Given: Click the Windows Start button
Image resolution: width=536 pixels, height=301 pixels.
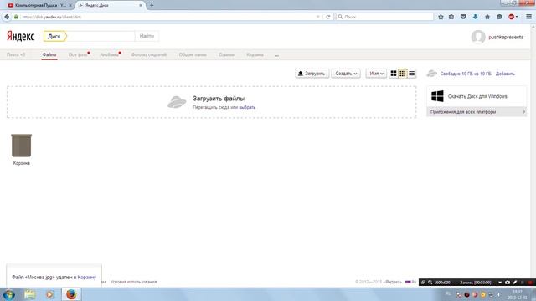Looking at the screenshot, I should 8,294.
